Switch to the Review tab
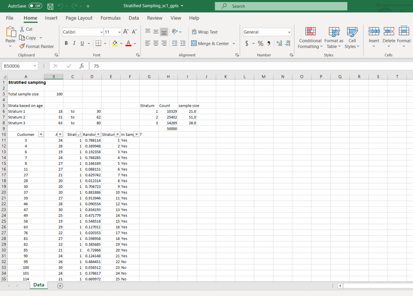Image resolution: width=413 pixels, height=296 pixels. 154,18
